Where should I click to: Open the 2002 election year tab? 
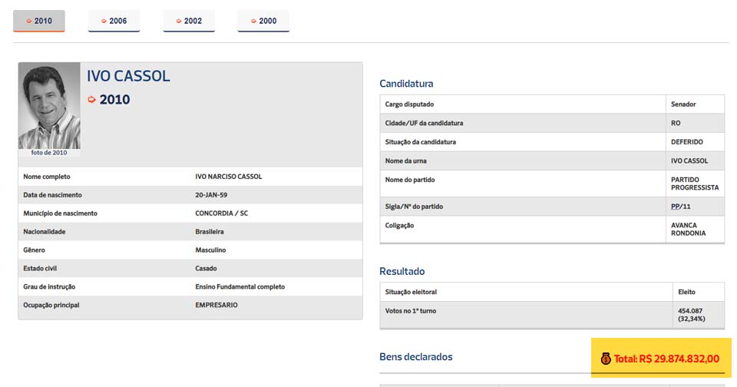click(x=189, y=21)
